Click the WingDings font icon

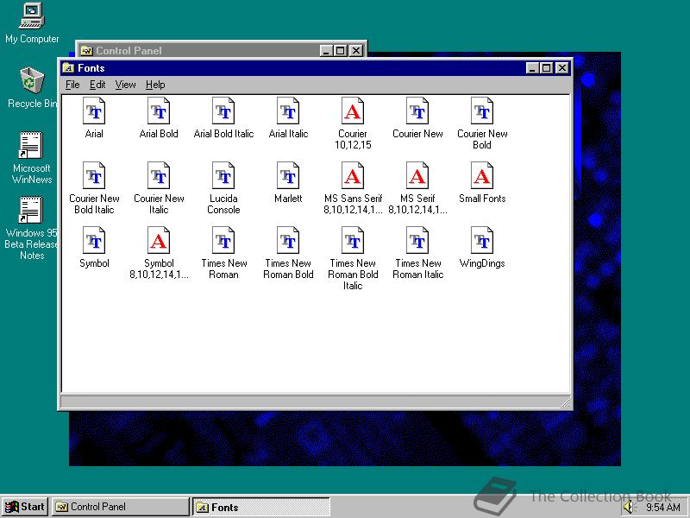point(482,241)
